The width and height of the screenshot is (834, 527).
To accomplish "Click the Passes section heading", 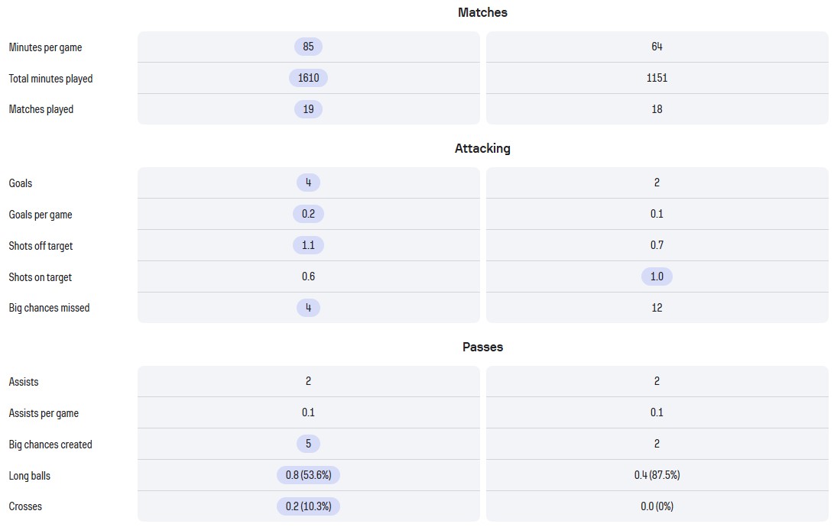I will click(x=482, y=347).
